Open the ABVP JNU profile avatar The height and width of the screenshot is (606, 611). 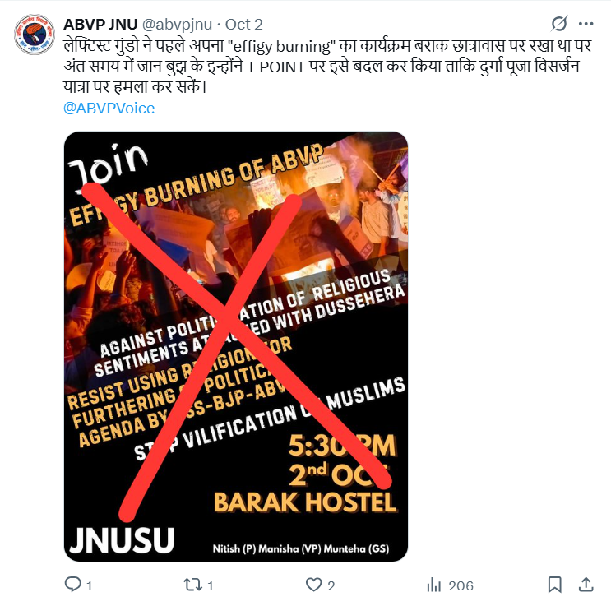coord(35,35)
